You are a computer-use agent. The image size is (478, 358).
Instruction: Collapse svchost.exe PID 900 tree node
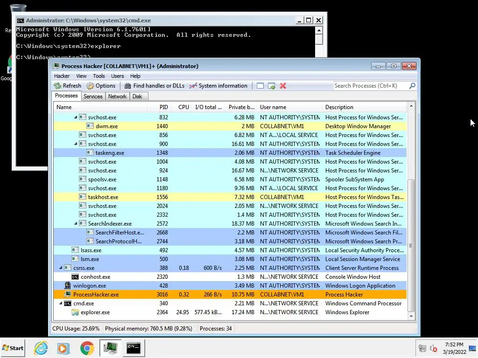(x=76, y=144)
